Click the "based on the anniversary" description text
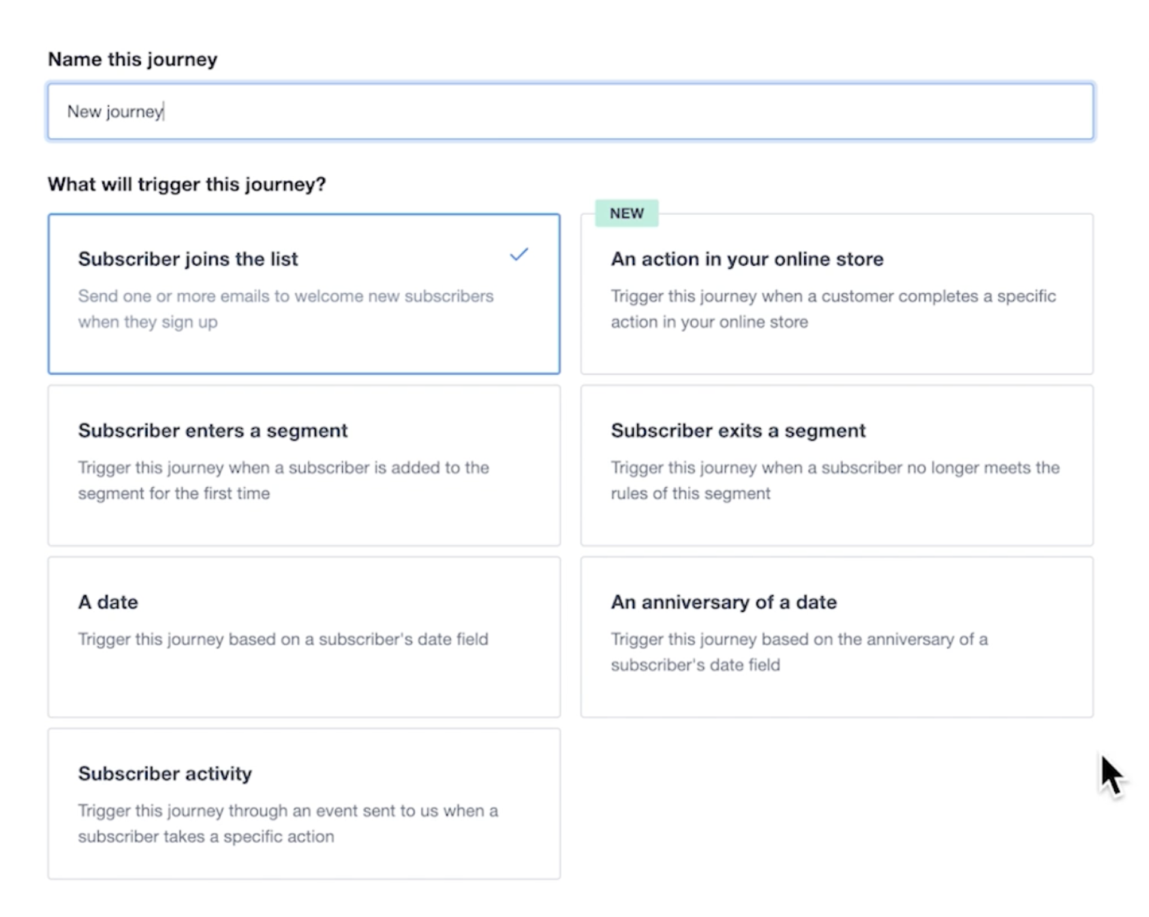Screen dimensions: 1149x917 pyautogui.click(x=799, y=652)
